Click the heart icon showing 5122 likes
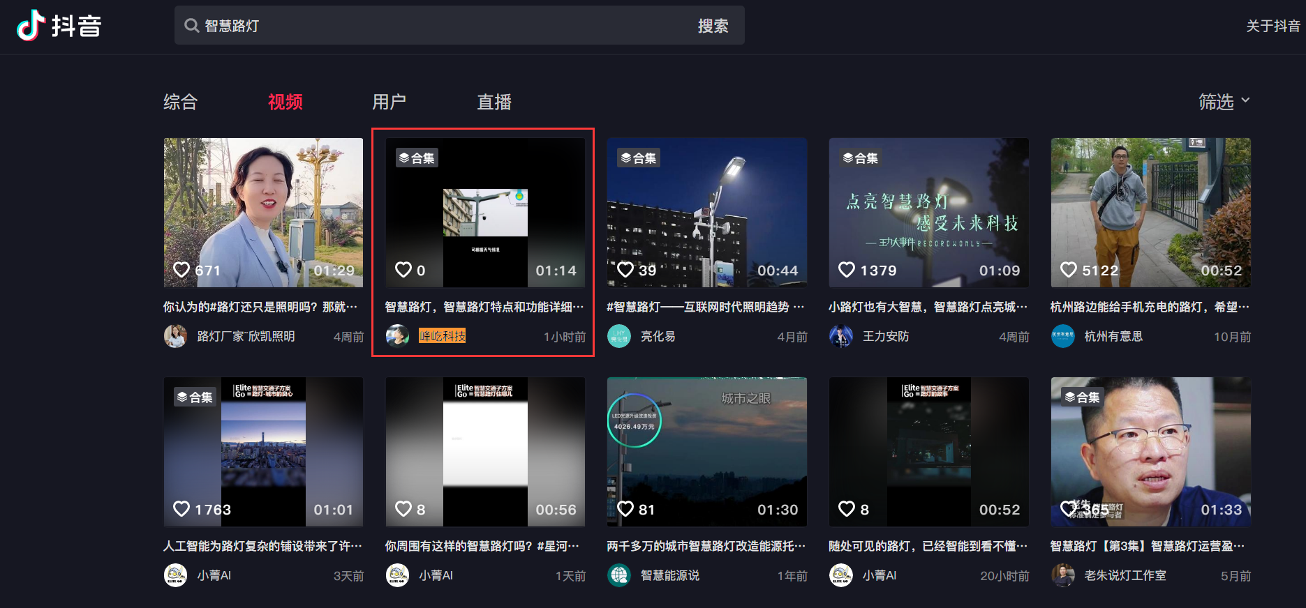 [1069, 270]
